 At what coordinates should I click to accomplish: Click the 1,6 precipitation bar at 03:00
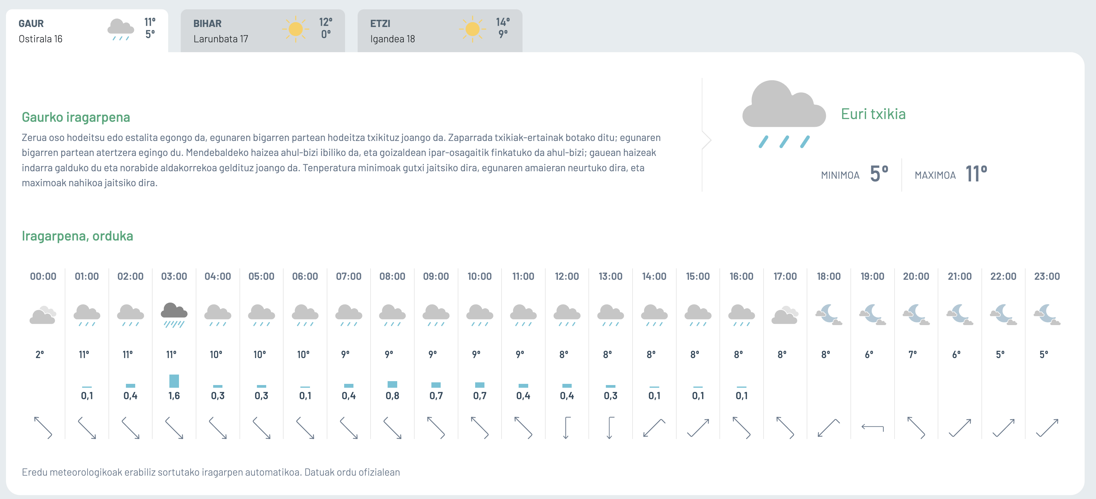pyautogui.click(x=174, y=381)
